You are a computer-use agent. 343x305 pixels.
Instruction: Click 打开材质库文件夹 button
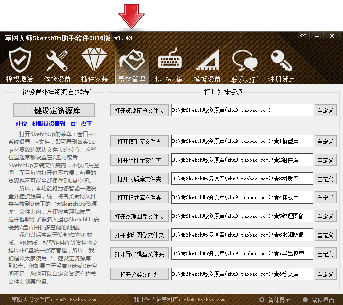click(x=139, y=179)
